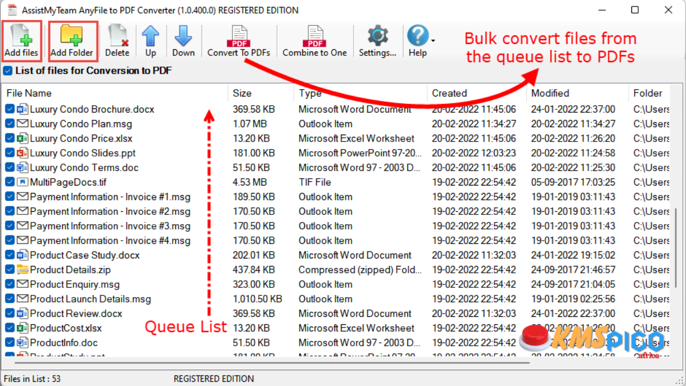
Task: Uncheck Luxury Condo Plan.msg checkbox
Action: point(10,124)
